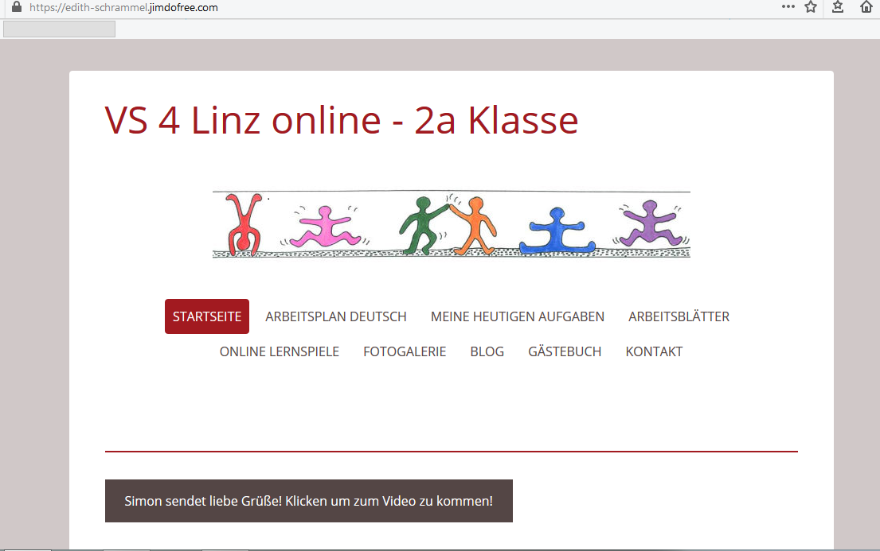
Task: Open the Arbeitsplan Deutsch page
Action: [336, 316]
